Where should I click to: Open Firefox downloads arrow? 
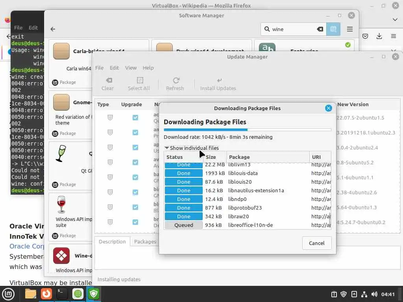pos(379,36)
